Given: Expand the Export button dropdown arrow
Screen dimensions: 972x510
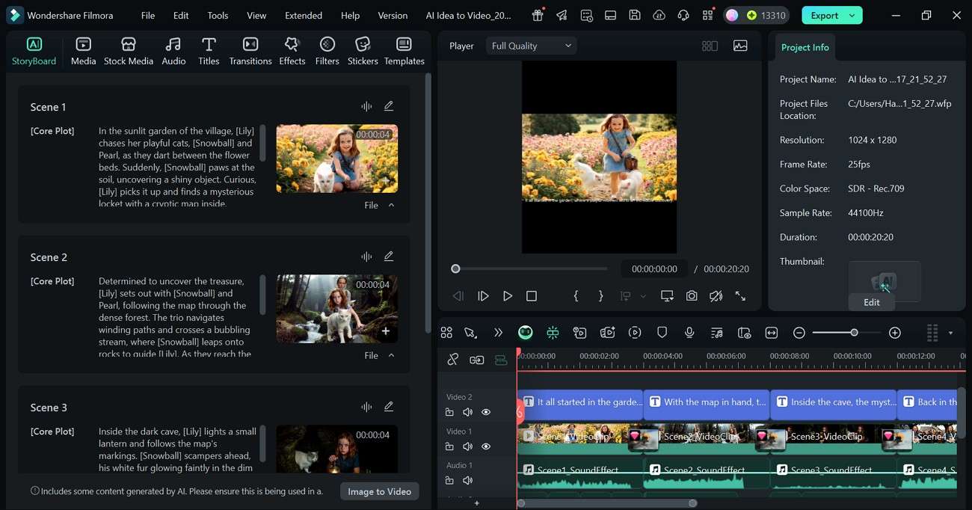Looking at the screenshot, I should point(852,15).
